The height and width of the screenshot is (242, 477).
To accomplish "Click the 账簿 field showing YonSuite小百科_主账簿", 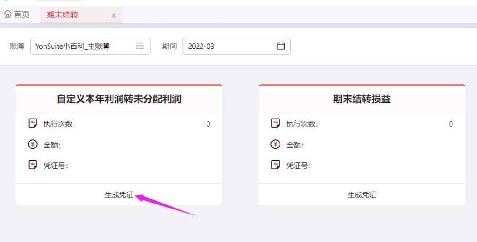I will (x=90, y=46).
